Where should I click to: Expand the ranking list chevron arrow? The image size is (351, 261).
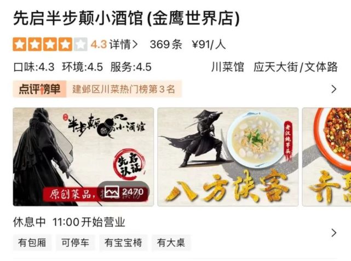[x=334, y=89]
